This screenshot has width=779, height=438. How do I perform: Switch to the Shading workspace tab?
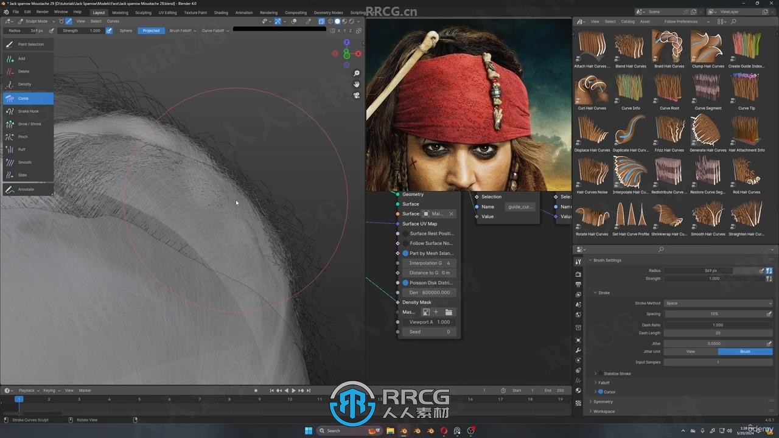221,12
